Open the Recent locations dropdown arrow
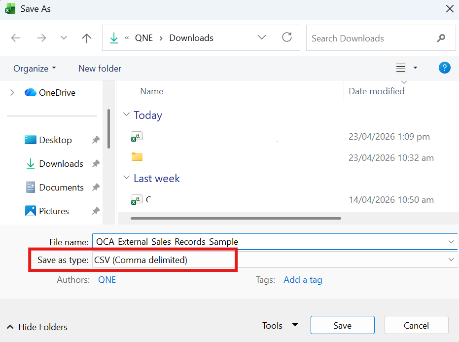459x342 pixels. tap(64, 38)
